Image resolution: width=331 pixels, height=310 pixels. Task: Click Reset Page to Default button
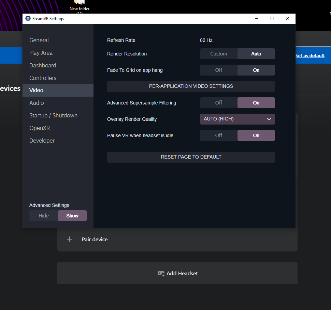tap(191, 157)
